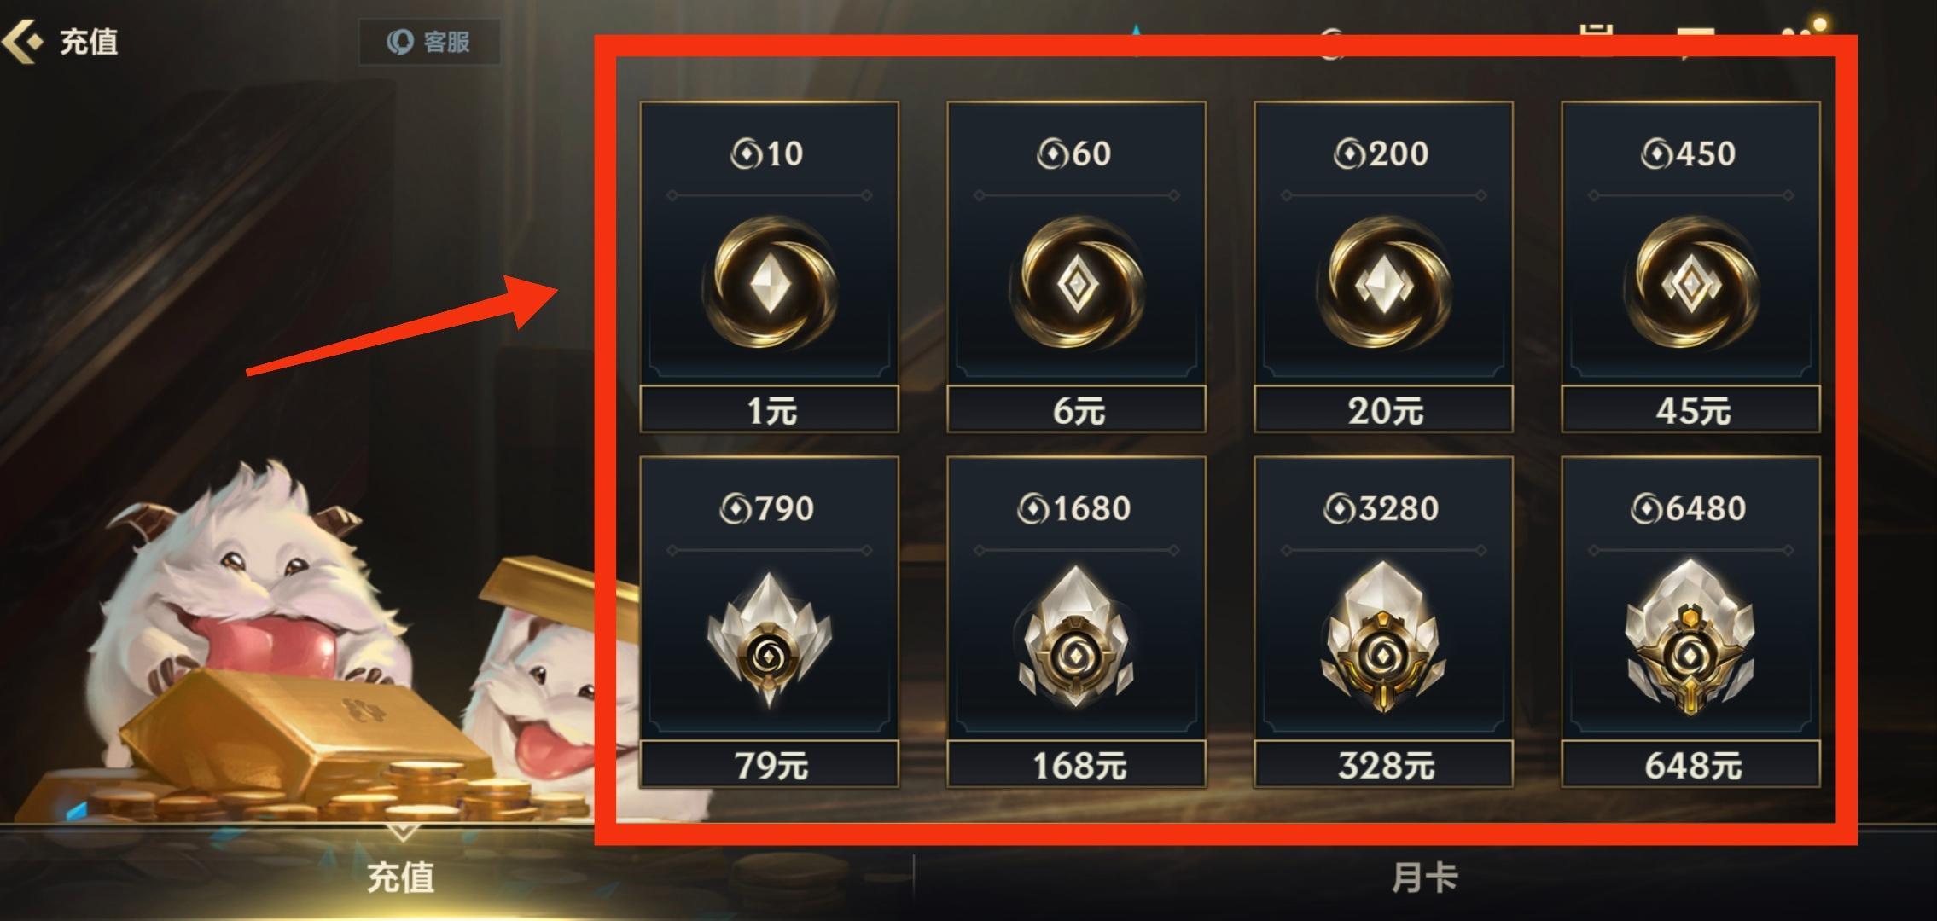
Task: Open 客服 customer service
Action: [x=429, y=42]
